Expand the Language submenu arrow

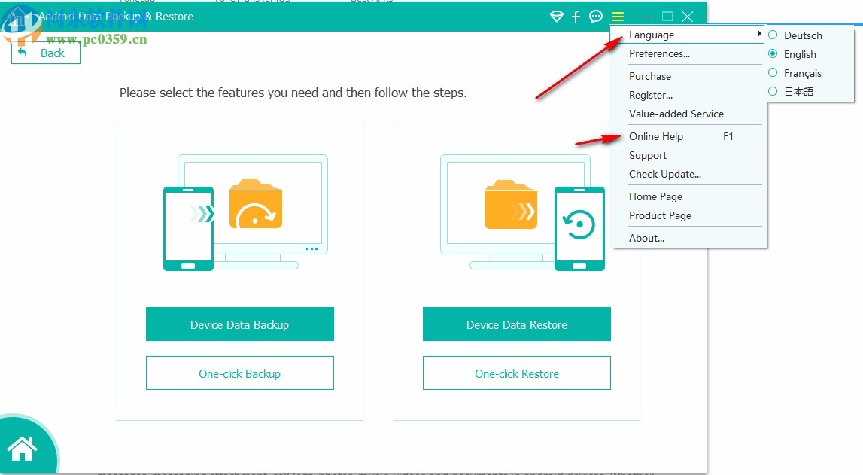click(758, 34)
